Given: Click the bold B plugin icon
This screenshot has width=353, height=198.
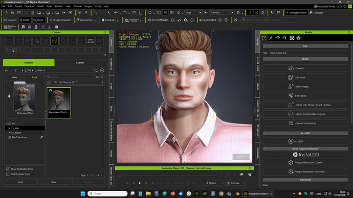Looking at the screenshot, I should tap(36, 27).
